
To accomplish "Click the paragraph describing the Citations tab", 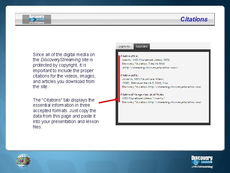I will pyautogui.click(x=66, y=113).
